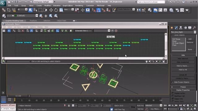
Task: Open the Selection Filter All dropdown
Action: pyautogui.click(x=26, y=9)
